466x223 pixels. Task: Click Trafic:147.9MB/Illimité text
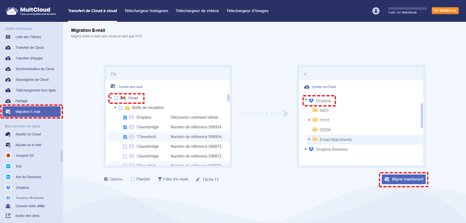[x=402, y=13]
